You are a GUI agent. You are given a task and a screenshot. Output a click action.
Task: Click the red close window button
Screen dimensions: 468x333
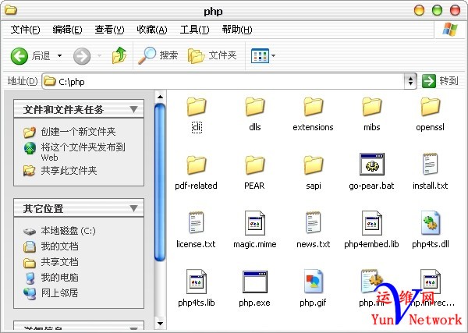click(456, 10)
